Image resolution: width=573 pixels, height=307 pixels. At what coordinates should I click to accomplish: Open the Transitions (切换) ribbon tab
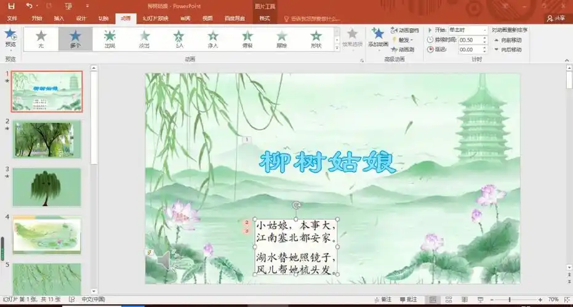(103, 18)
